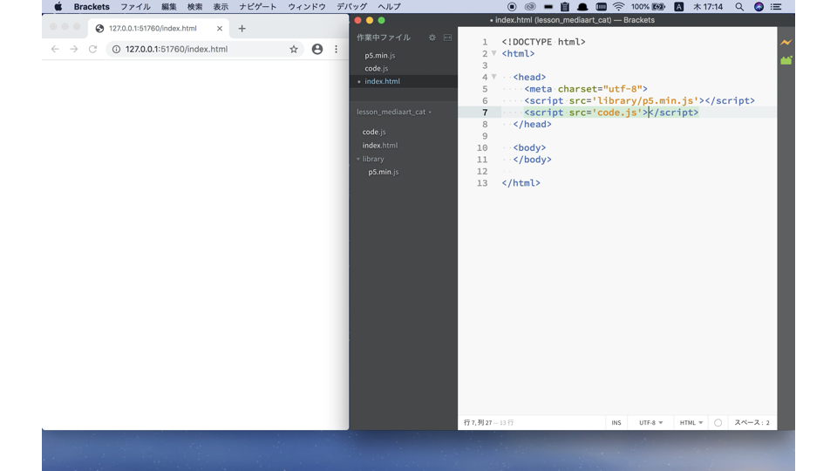Click linting status circle in status bar
The image size is (837, 471).
(x=718, y=422)
